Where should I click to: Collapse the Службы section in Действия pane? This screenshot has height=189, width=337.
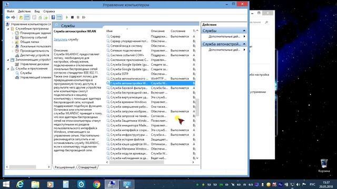point(244,31)
